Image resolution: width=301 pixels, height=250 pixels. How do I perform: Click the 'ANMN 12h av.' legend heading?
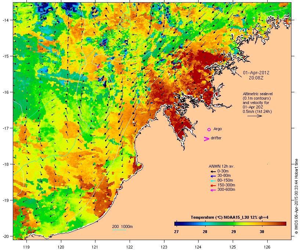coord(221,166)
